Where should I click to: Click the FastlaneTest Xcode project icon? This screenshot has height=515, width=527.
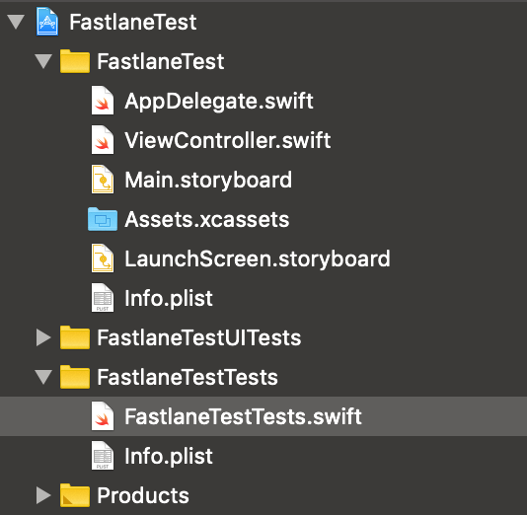[47, 22]
